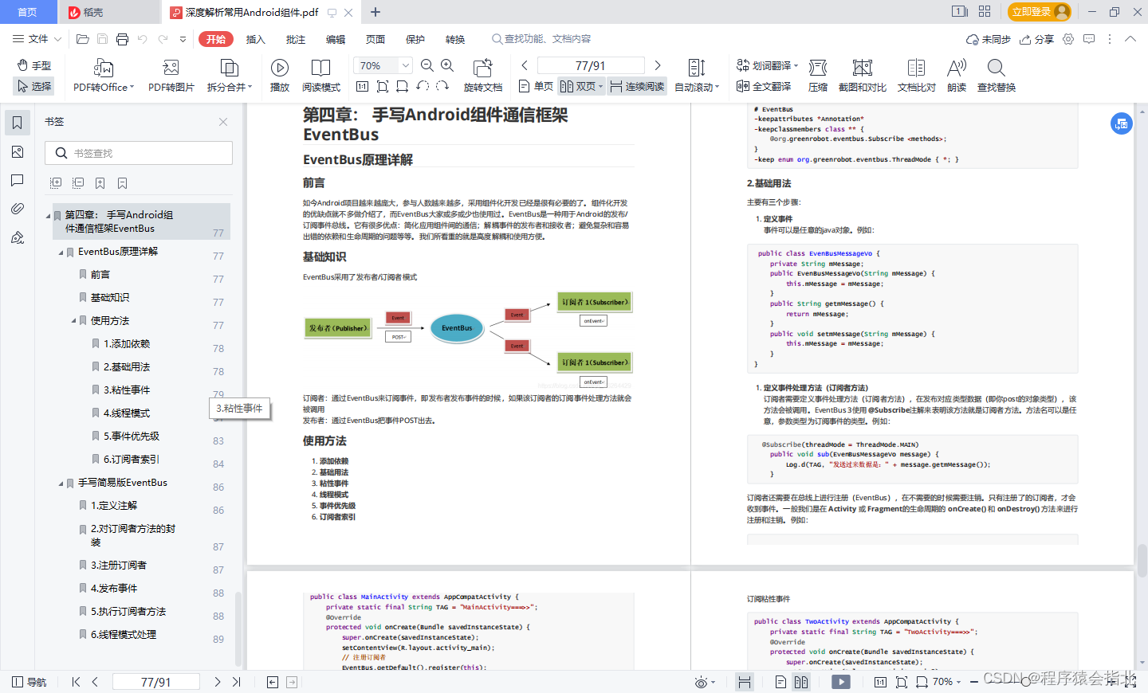Switch to the 编辑 ribbon tab
Viewport: 1148px width, 693px height.
point(336,39)
